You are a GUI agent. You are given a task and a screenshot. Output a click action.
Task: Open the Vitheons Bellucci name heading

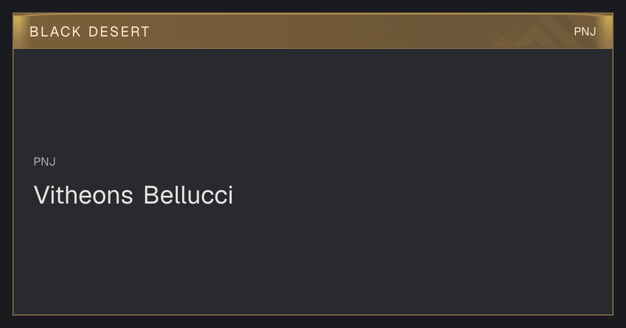point(134,195)
